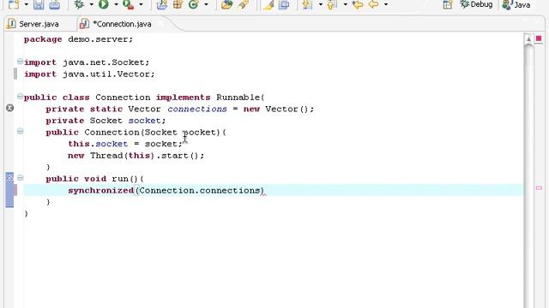Screen dimensions: 549x308
Task: Click the Run External Tools icon
Action: pyautogui.click(x=128, y=4)
